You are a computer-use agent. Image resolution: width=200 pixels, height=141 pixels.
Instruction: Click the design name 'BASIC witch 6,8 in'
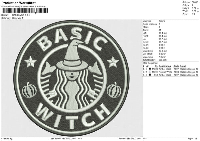pos(21,15)
